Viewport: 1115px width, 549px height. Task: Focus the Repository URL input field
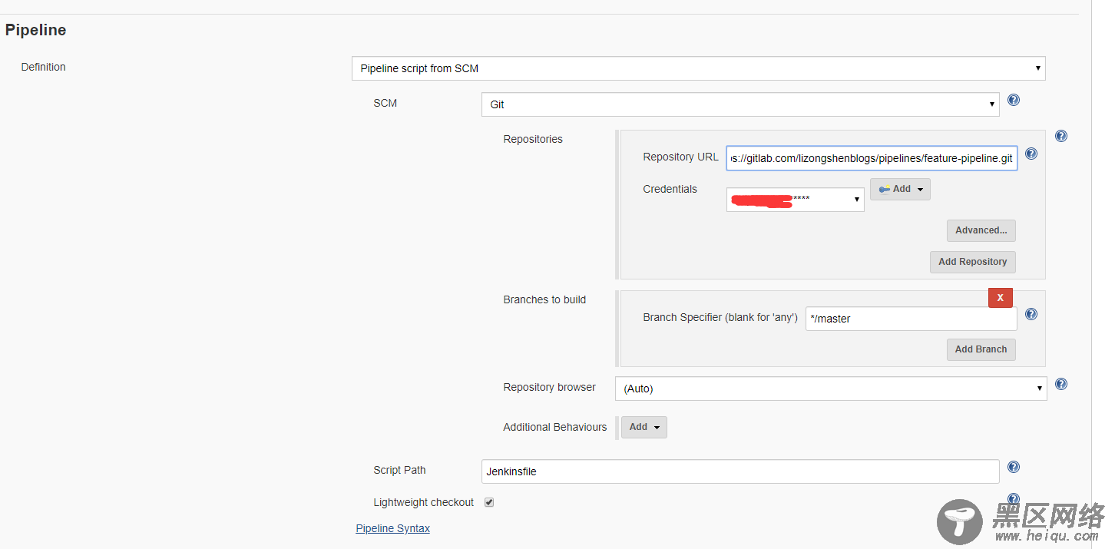point(872,158)
